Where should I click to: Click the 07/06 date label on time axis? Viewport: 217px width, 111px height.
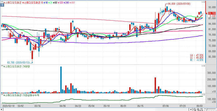(x=166, y=106)
